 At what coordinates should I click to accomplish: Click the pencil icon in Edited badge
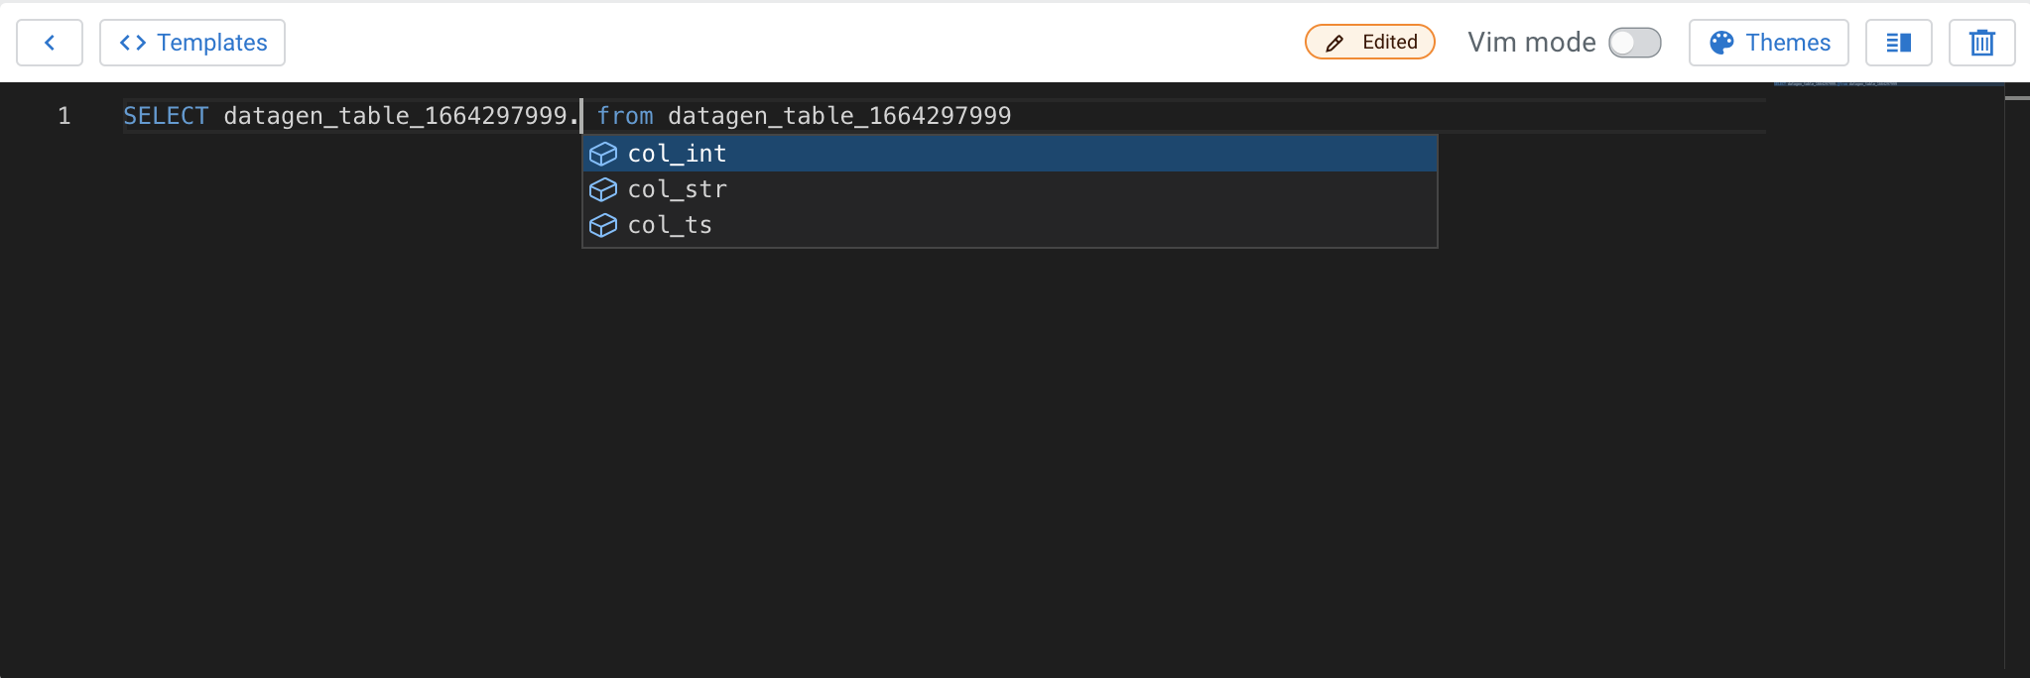coord(1335,43)
